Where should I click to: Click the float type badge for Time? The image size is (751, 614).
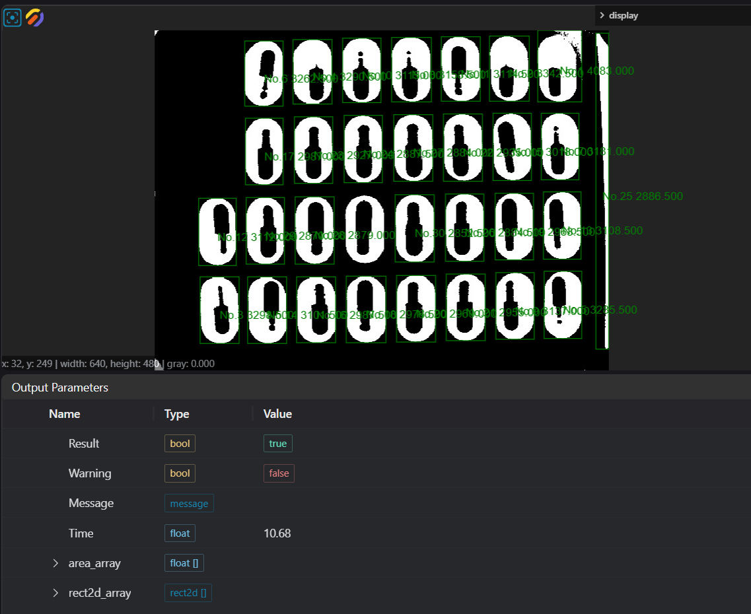point(180,533)
